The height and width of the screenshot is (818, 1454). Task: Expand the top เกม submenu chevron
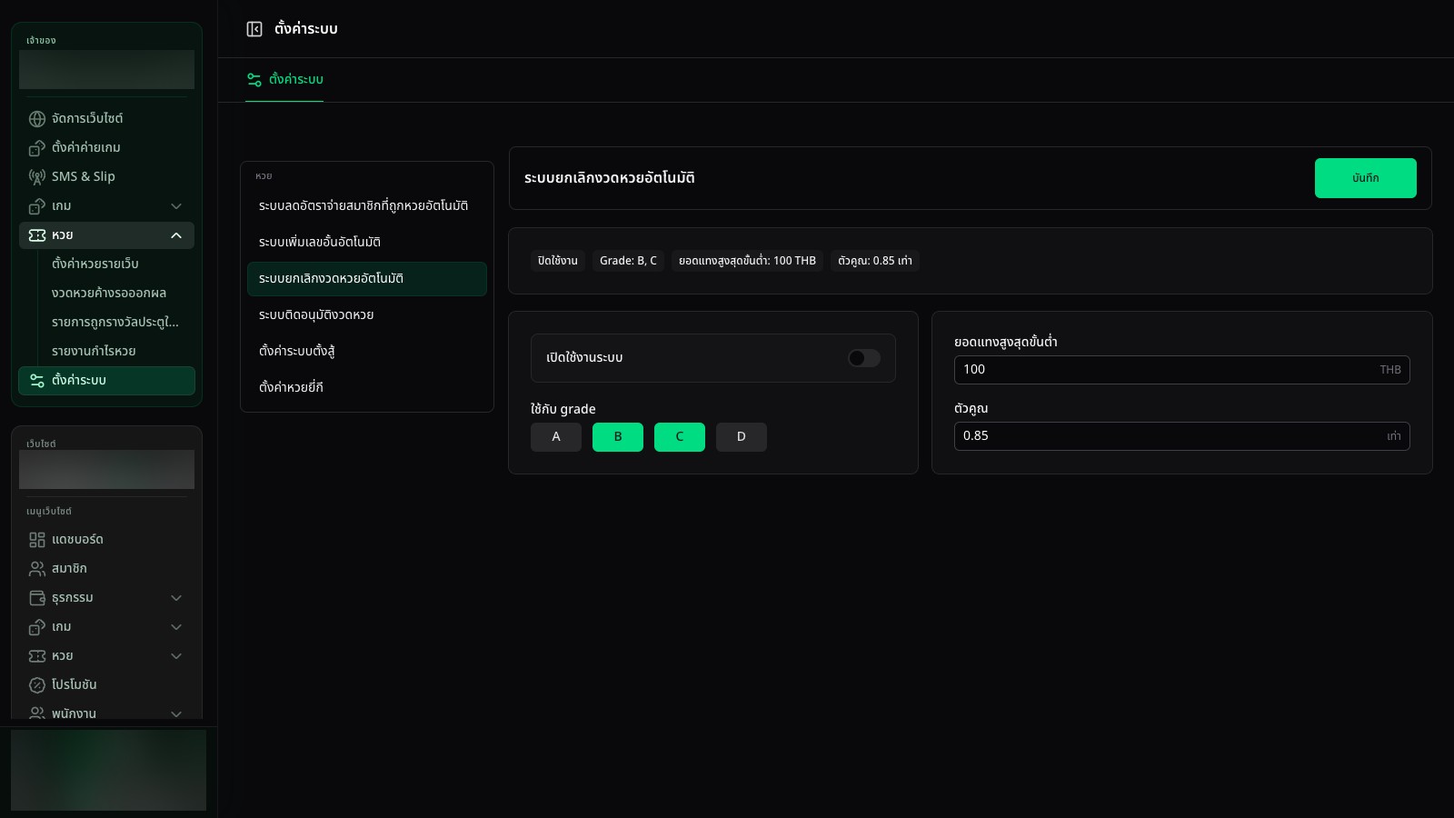[x=176, y=206]
